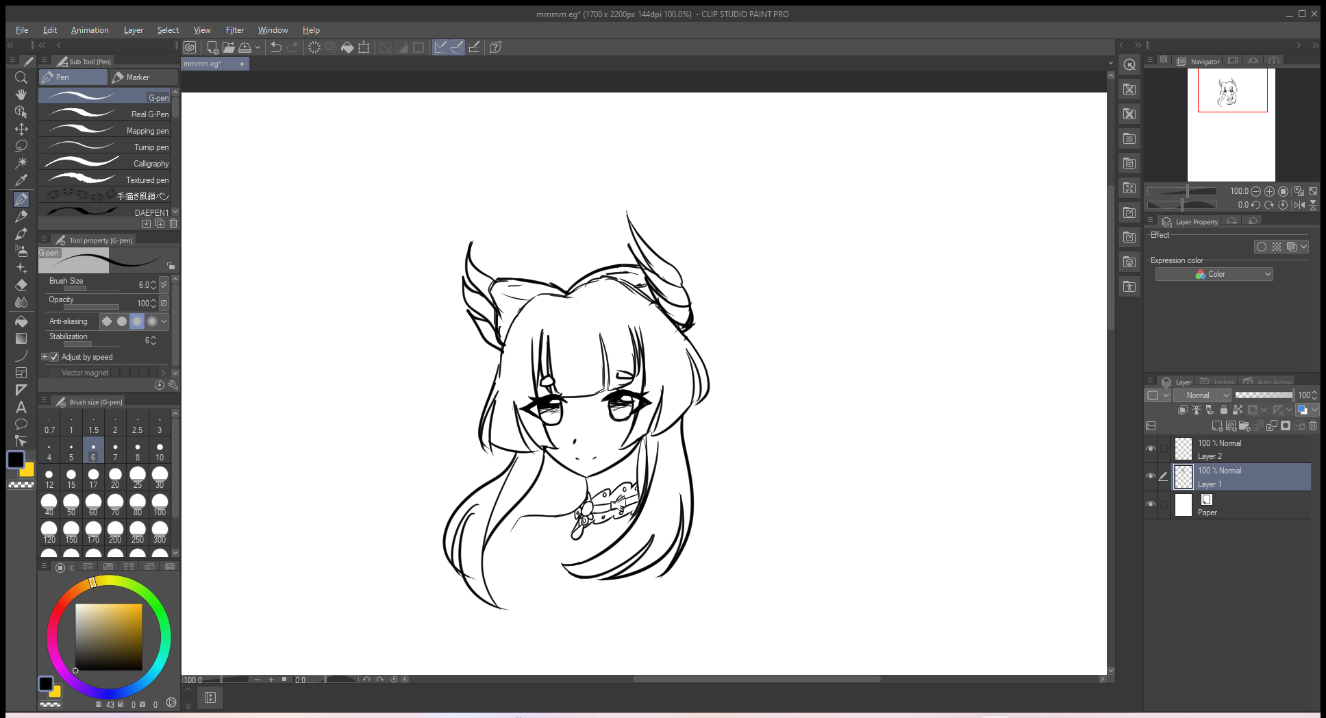
Task: Click the Undo arrow in toolbar
Action: coord(276,47)
